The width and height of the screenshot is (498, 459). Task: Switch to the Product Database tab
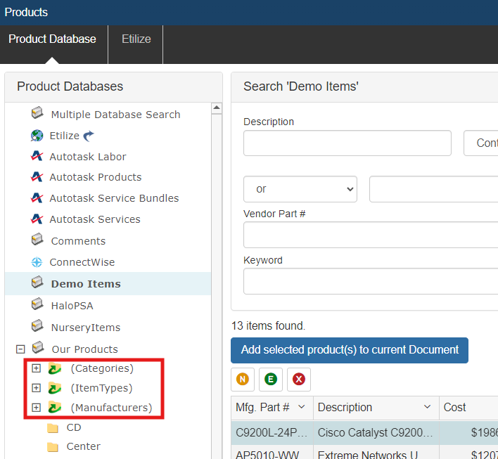pyautogui.click(x=52, y=39)
